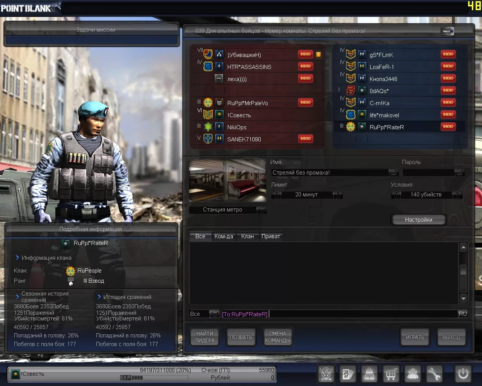Click shield clan emblem beside SANEK71090
Viewport: 482px width, 386px height.
pyautogui.click(x=208, y=139)
